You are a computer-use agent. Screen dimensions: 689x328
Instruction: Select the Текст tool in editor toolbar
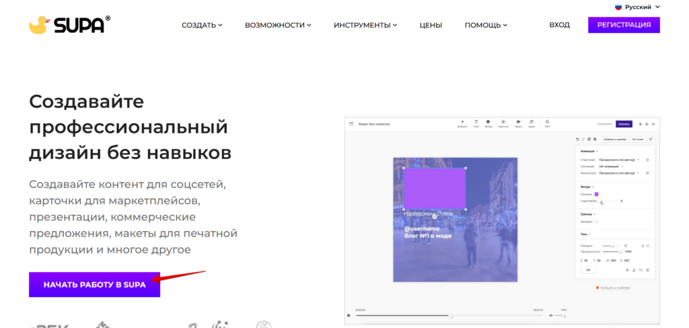pyautogui.click(x=476, y=122)
